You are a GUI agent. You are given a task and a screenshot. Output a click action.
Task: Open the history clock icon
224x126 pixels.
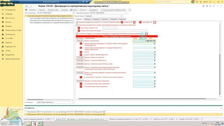(197, 2)
